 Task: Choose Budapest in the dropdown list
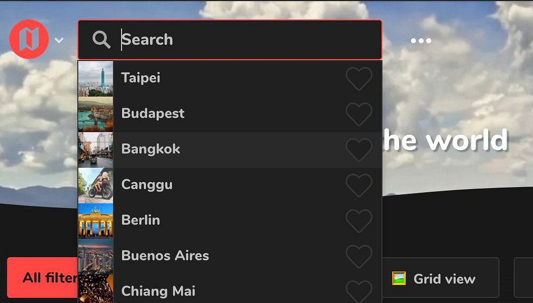[230, 114]
